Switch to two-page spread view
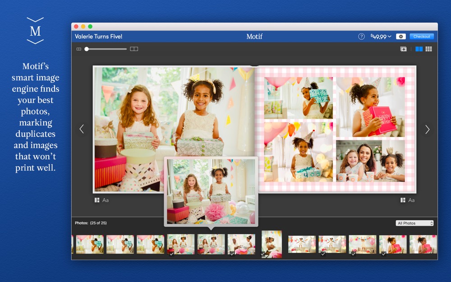Screen dimensions: 451x282 tap(419, 49)
